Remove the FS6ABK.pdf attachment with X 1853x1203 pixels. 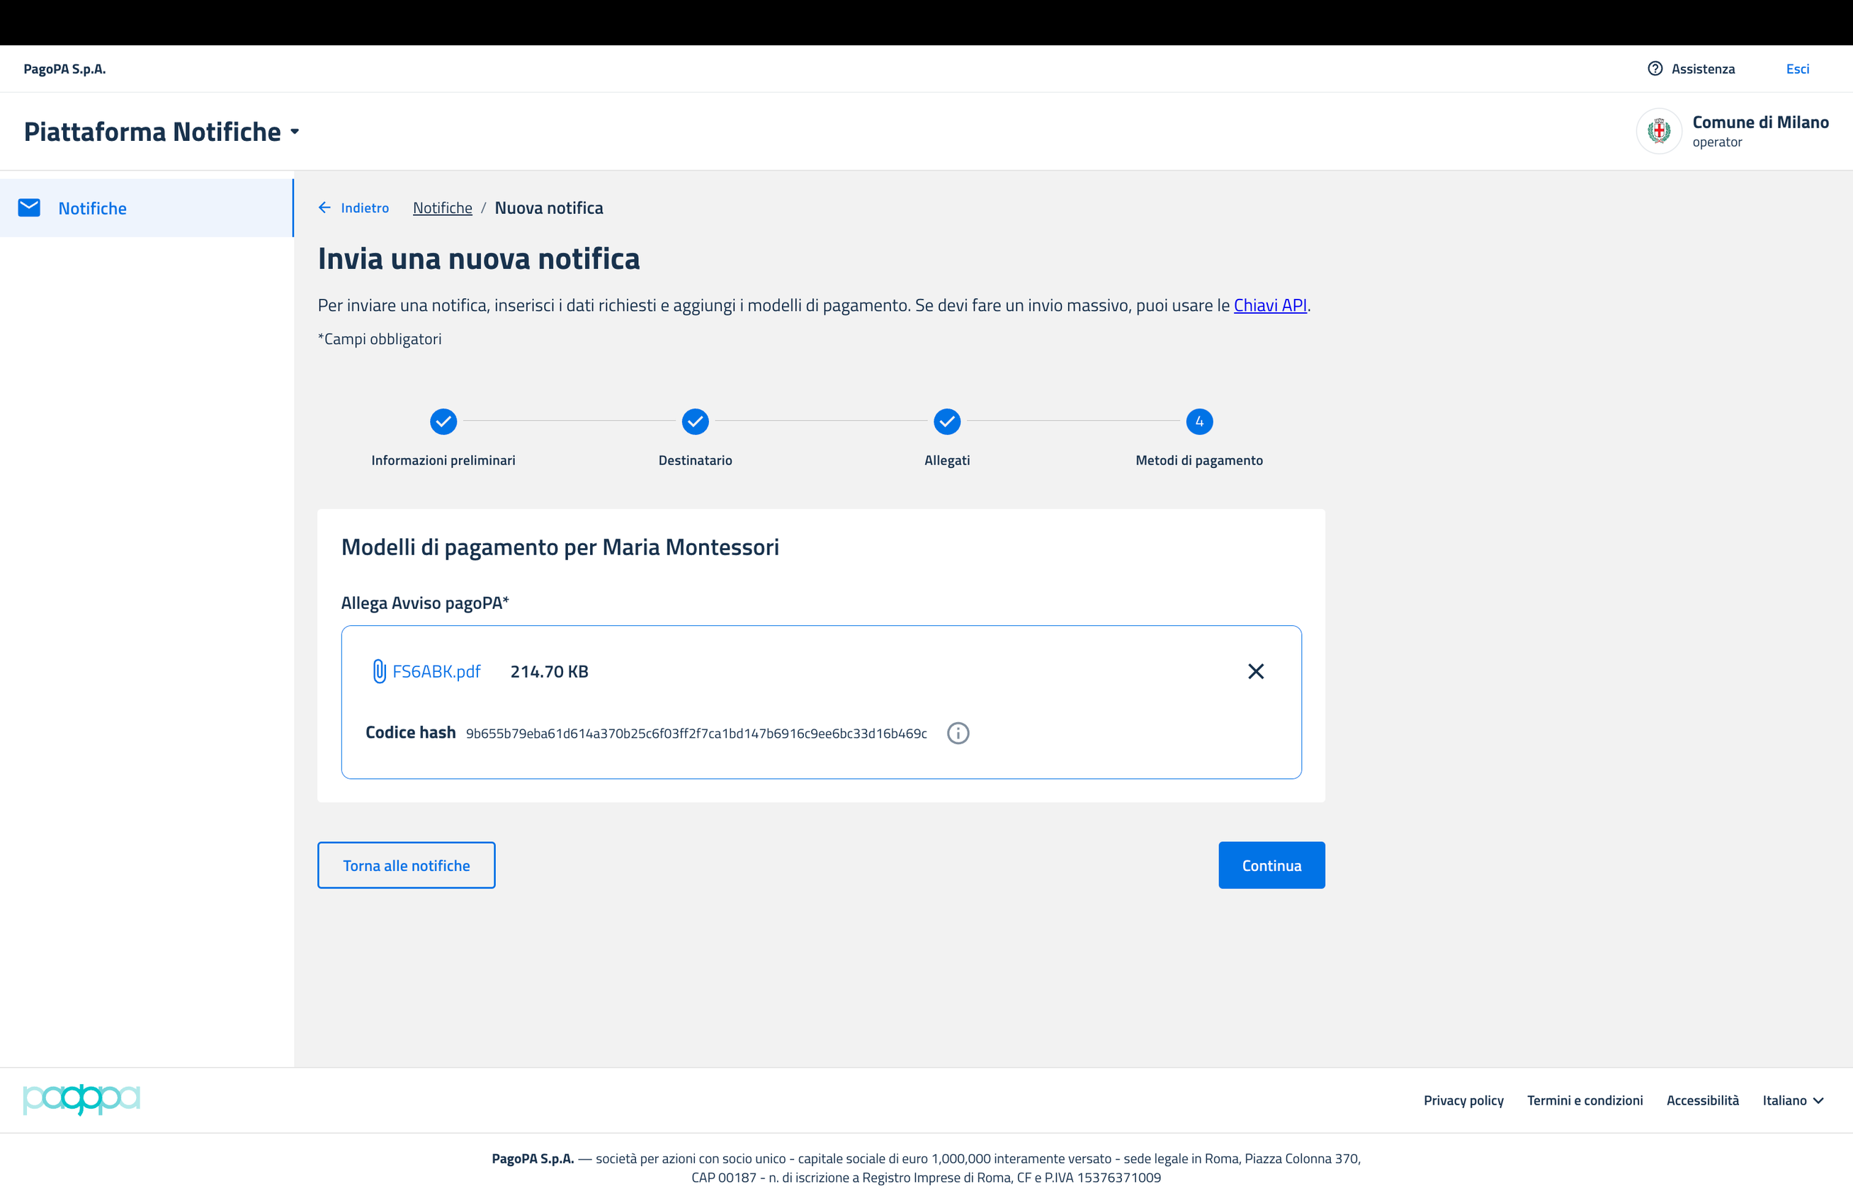pyautogui.click(x=1255, y=671)
